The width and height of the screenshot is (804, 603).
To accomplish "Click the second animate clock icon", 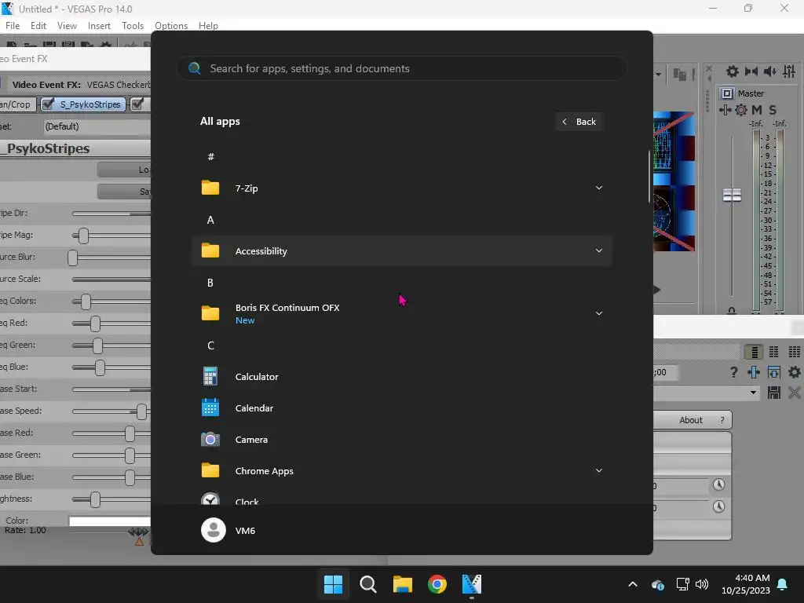I will (719, 506).
